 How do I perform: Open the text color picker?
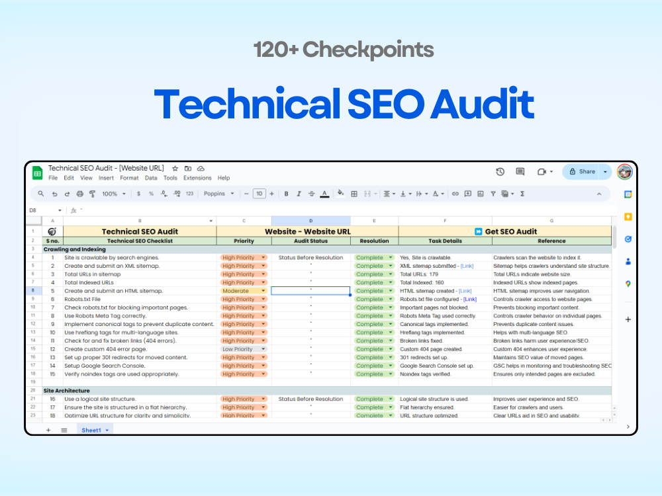tap(324, 194)
